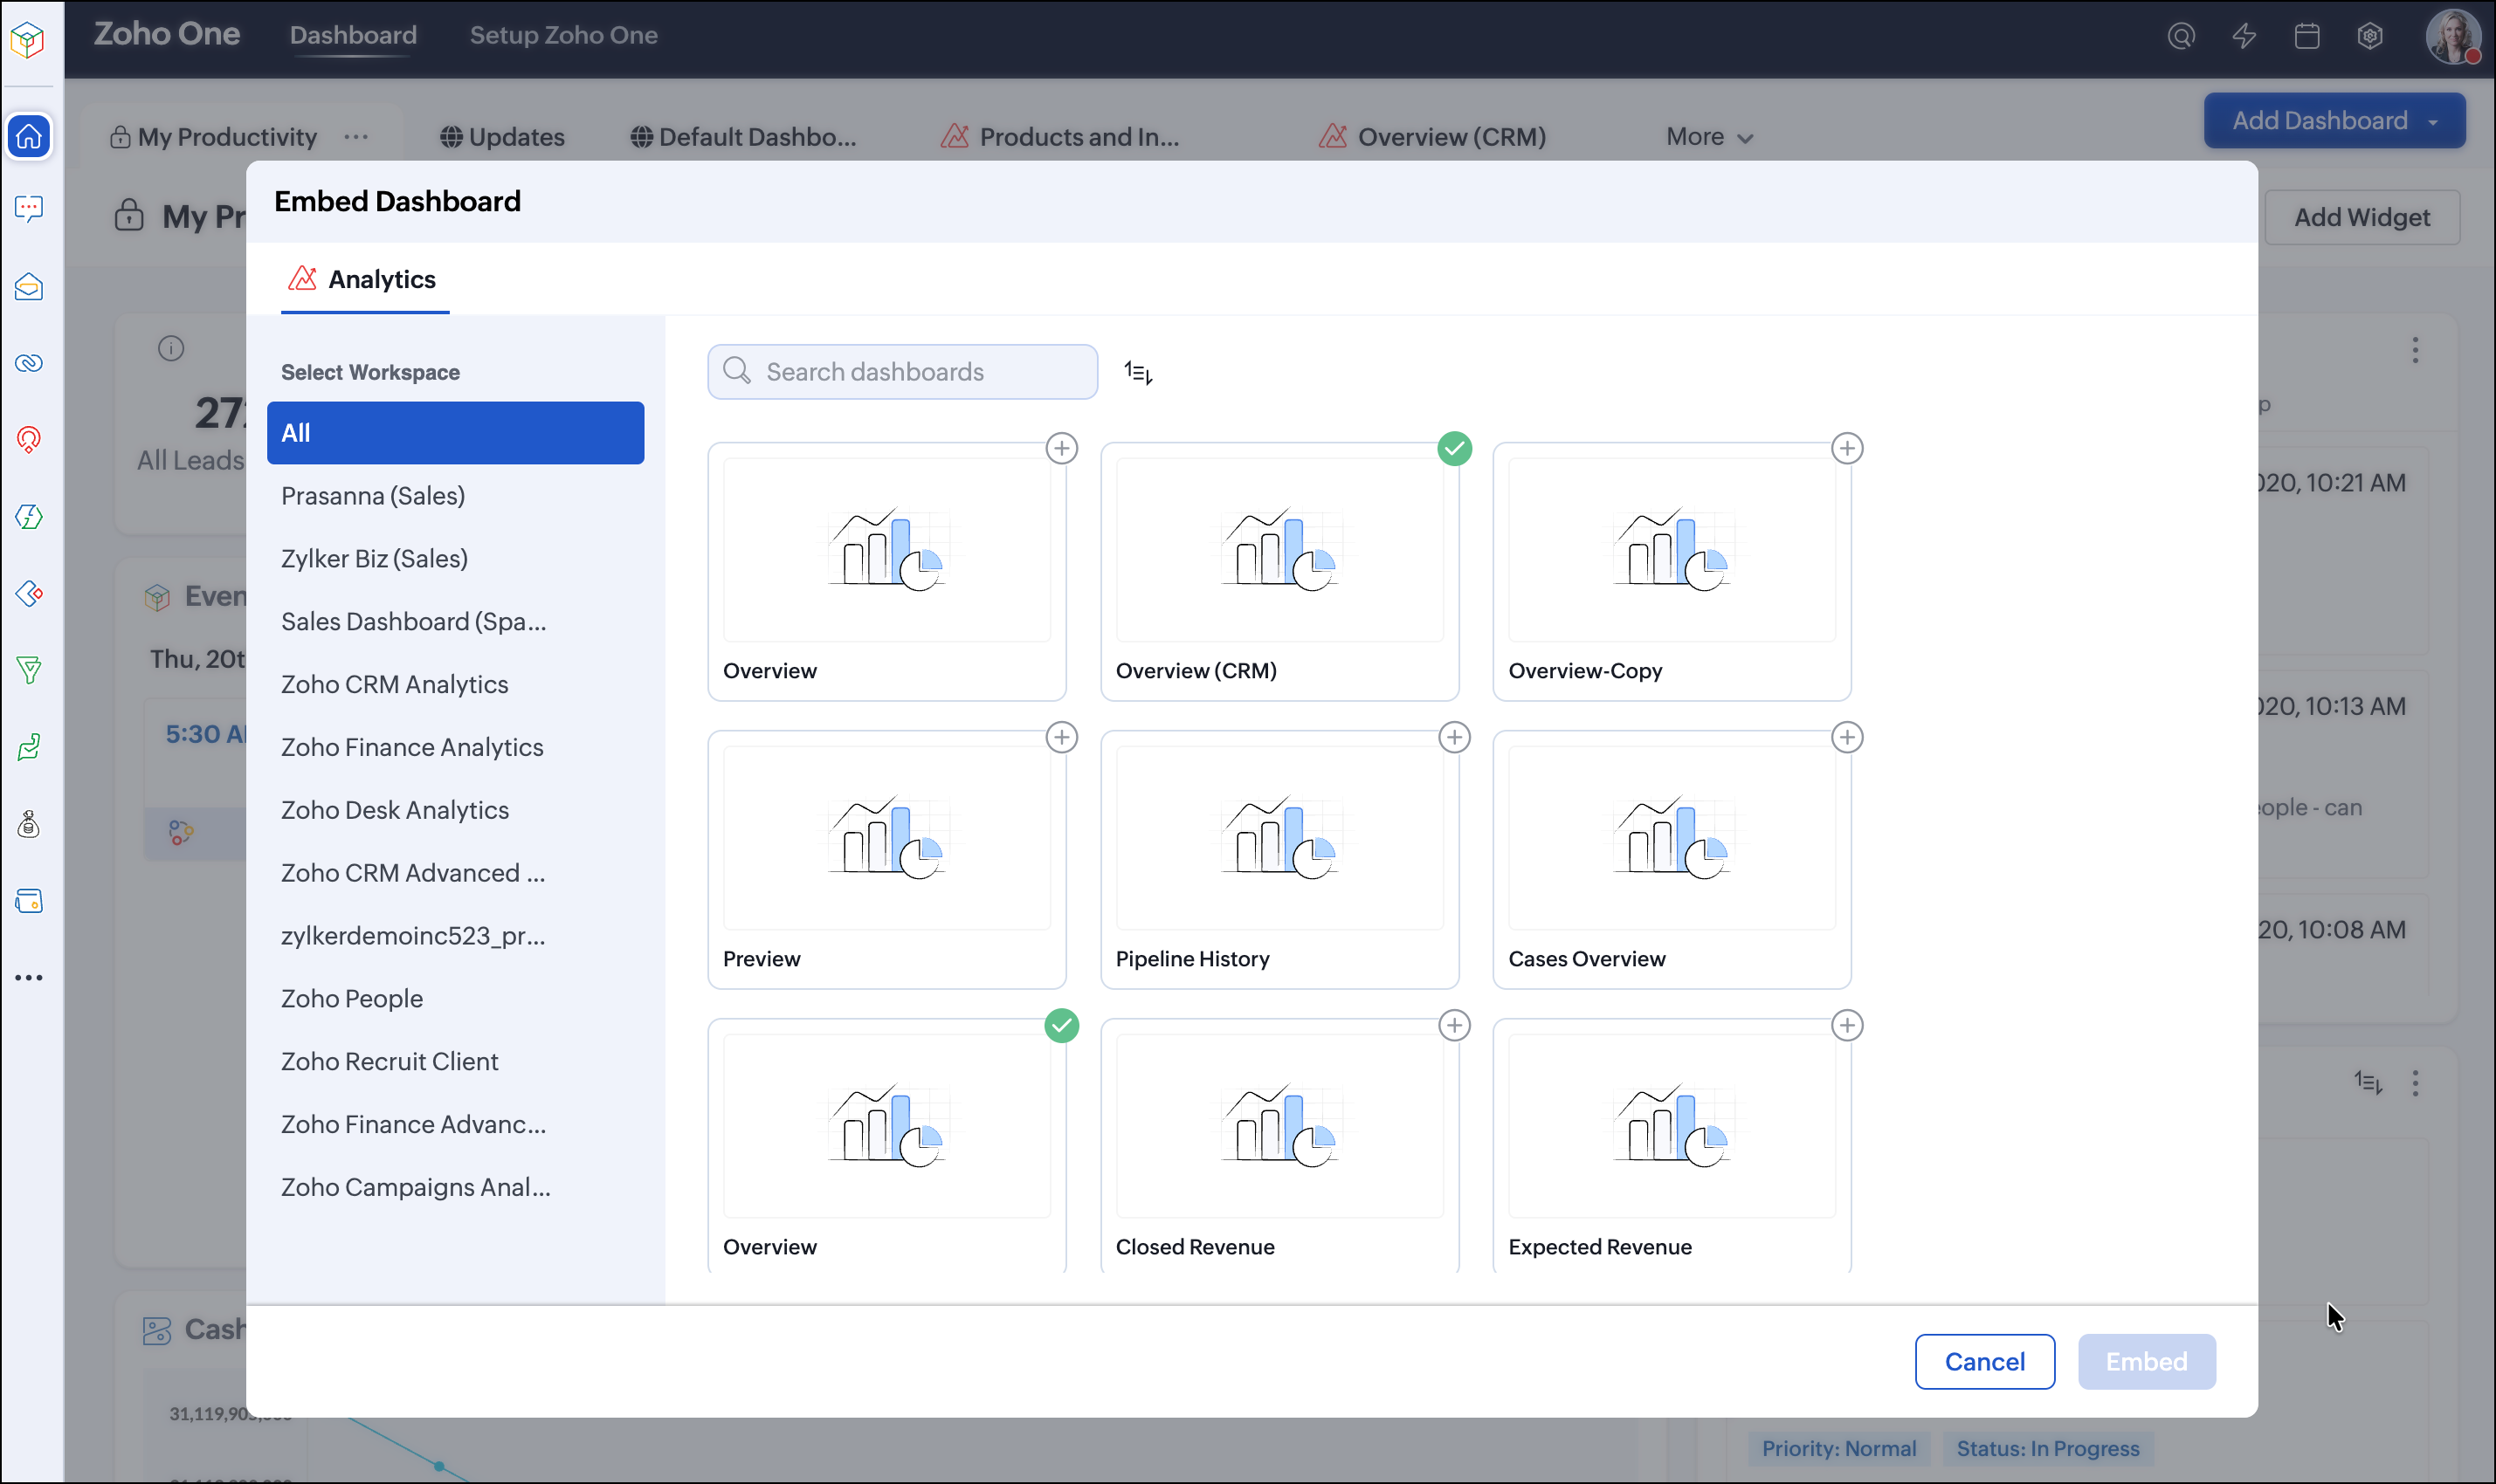This screenshot has width=2496, height=1484.
Task: Show more apps via the sidebar ellipsis
Action: (29, 978)
